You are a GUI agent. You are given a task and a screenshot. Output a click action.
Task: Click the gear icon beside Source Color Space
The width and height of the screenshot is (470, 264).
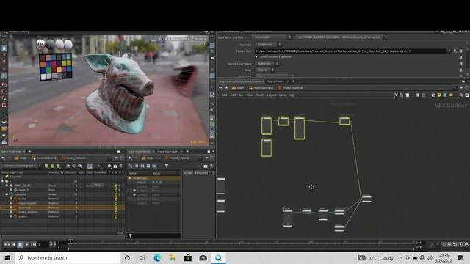pos(460,64)
